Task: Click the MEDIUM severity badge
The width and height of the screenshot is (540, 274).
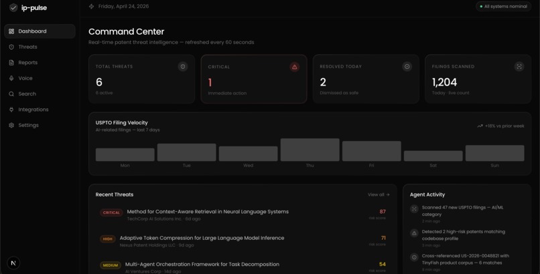Action: tap(110, 265)
